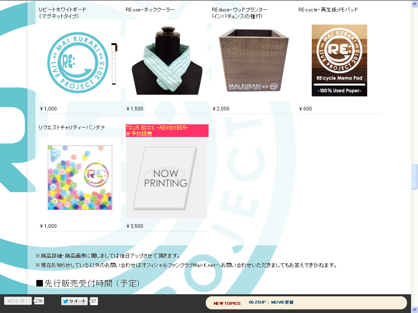Viewport: 418px width, 313px height.
Task: Open the wood planter product photo
Action: point(253,60)
